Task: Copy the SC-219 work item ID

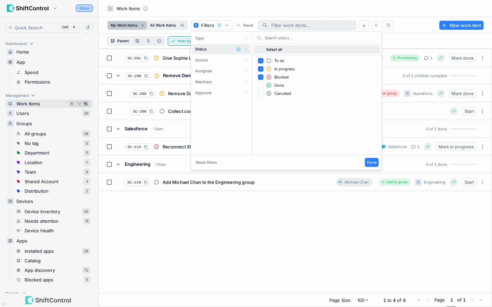Action: tap(146, 182)
